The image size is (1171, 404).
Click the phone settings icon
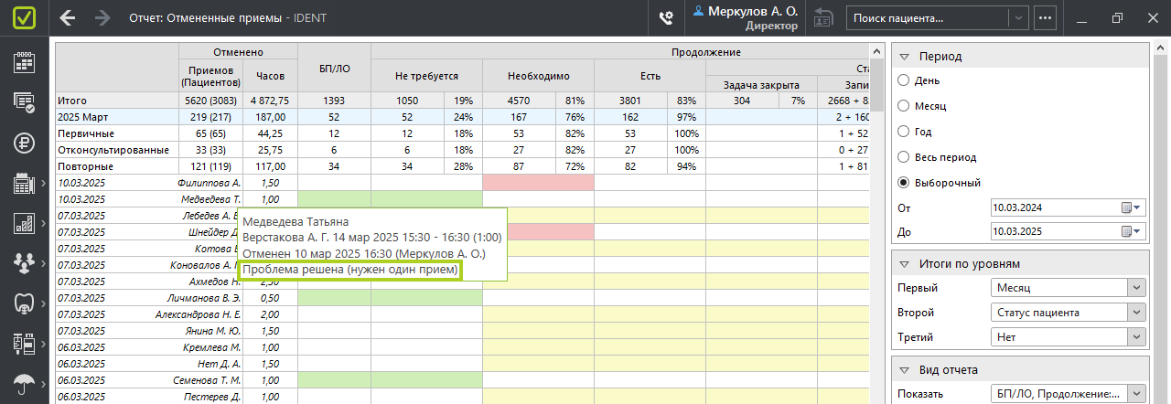coord(667,17)
